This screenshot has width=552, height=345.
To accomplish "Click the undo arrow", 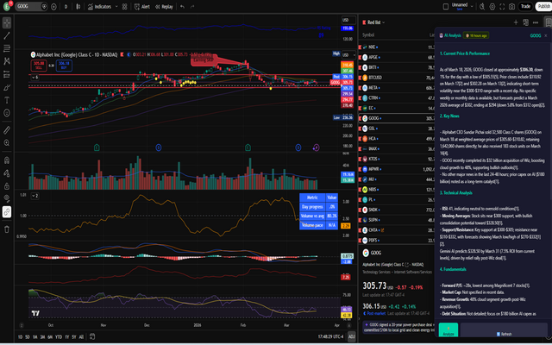I will [182, 7].
